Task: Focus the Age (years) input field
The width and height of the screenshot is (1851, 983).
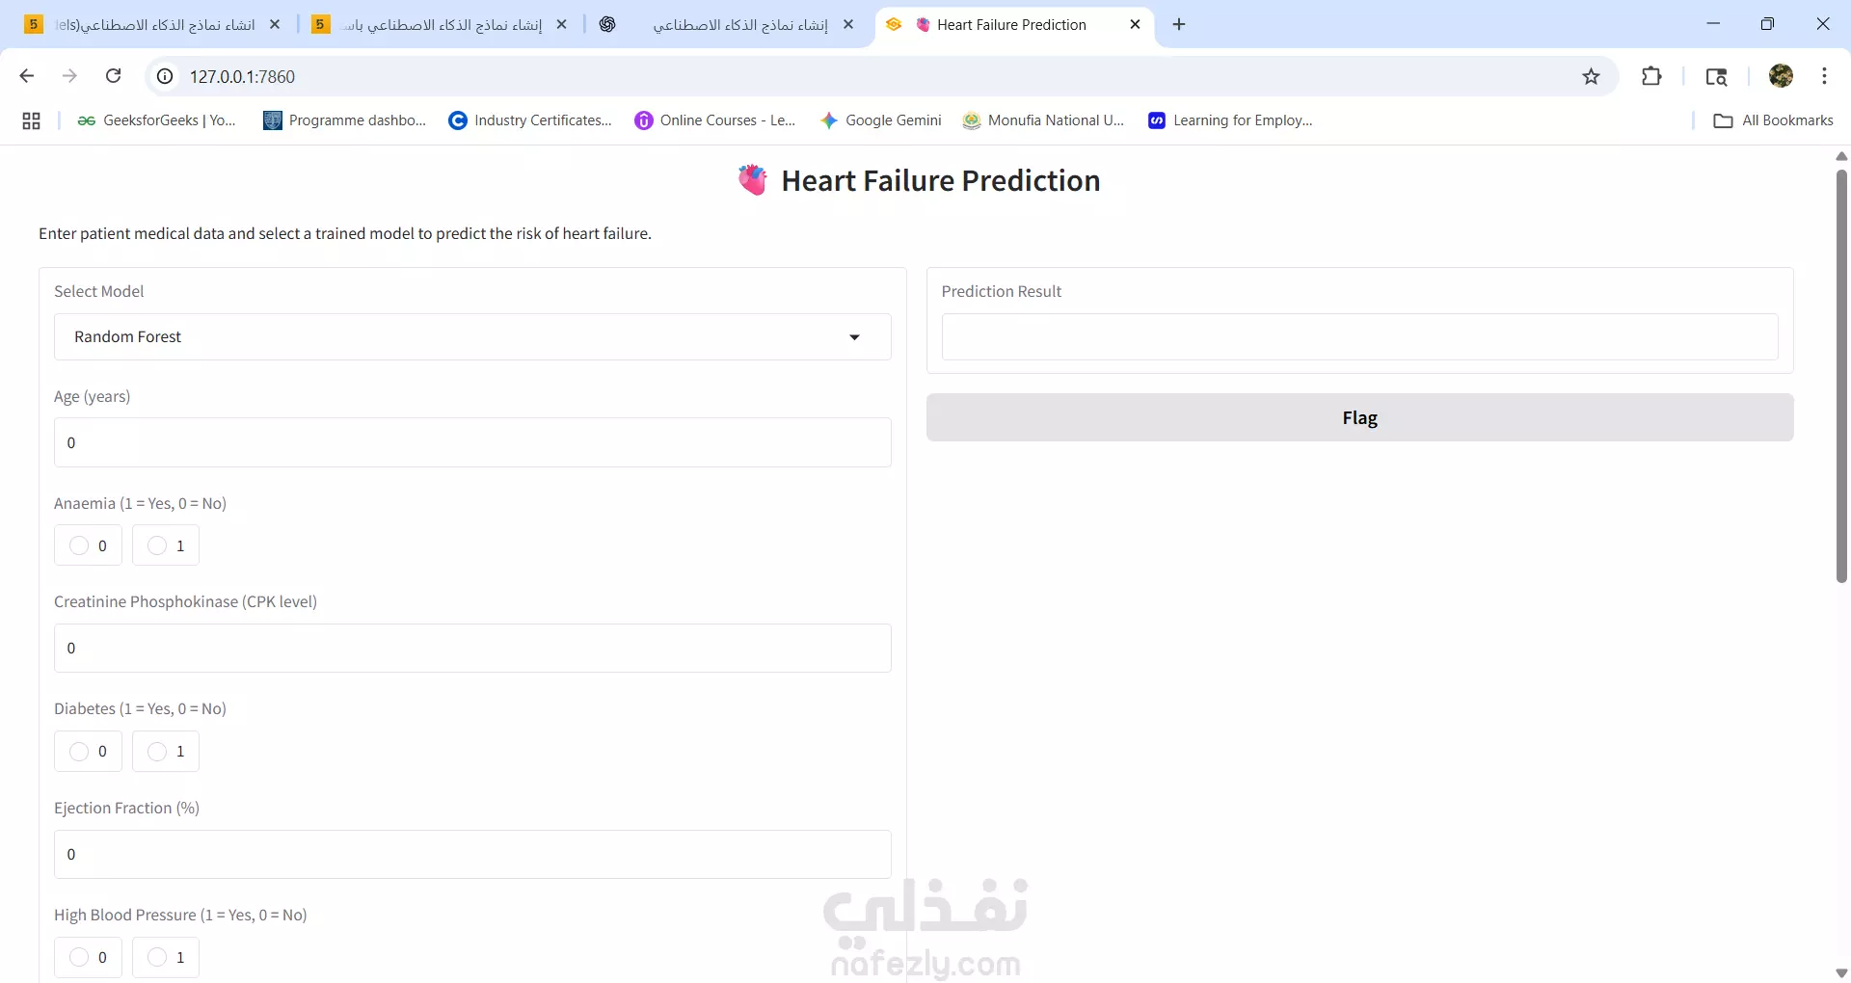Action: 472,442
